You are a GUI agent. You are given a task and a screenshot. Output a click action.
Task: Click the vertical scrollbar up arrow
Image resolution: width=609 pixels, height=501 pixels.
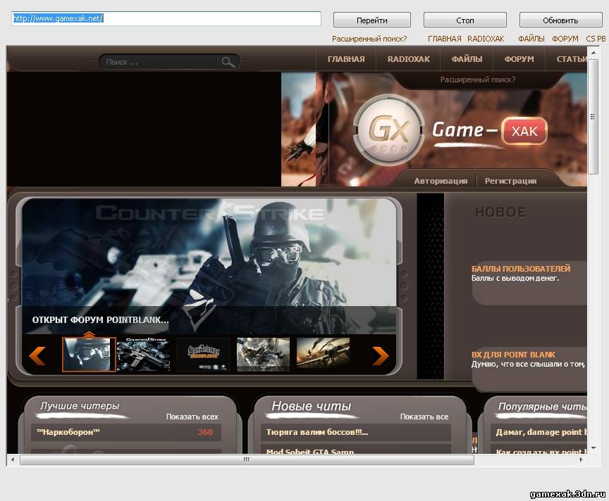(x=593, y=51)
